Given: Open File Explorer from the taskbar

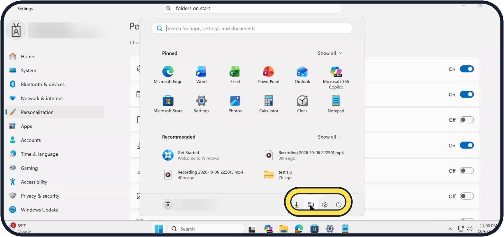Looking at the screenshot, I should (x=283, y=229).
